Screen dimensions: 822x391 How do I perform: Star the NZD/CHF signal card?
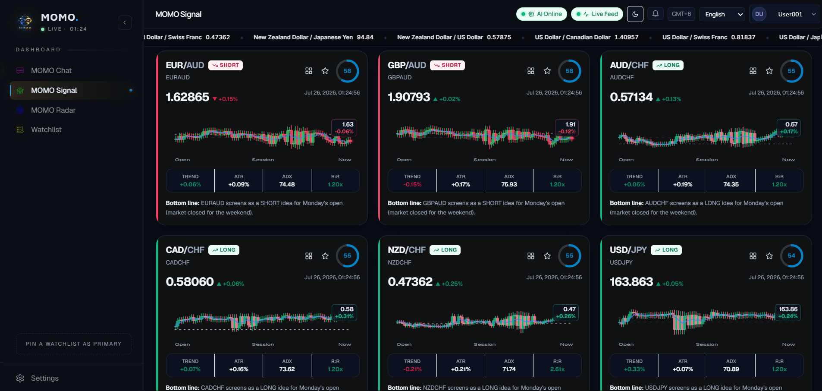547,256
